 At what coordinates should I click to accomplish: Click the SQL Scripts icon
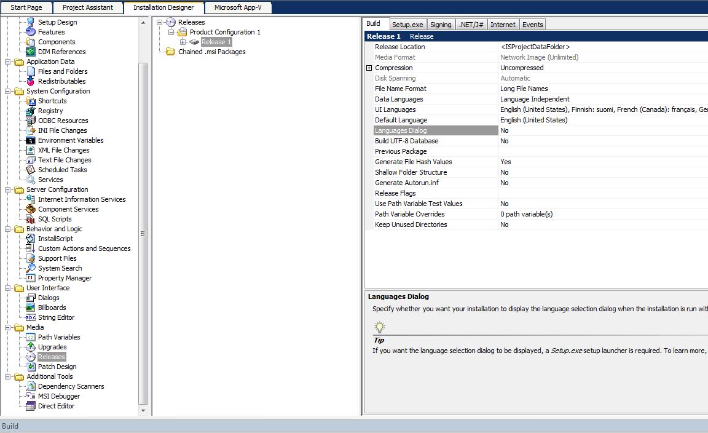31,219
